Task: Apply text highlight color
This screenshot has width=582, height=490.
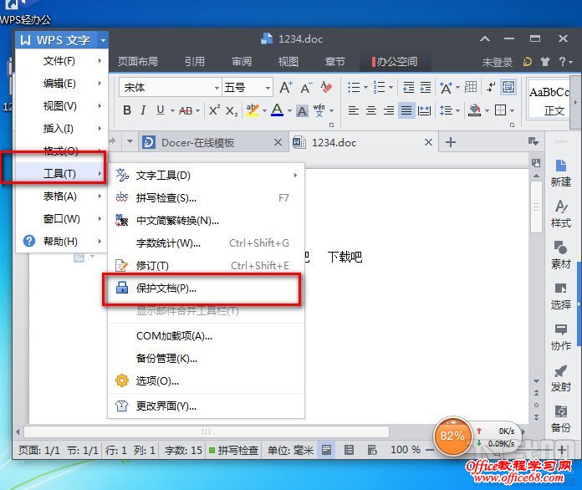Action: pos(253,110)
